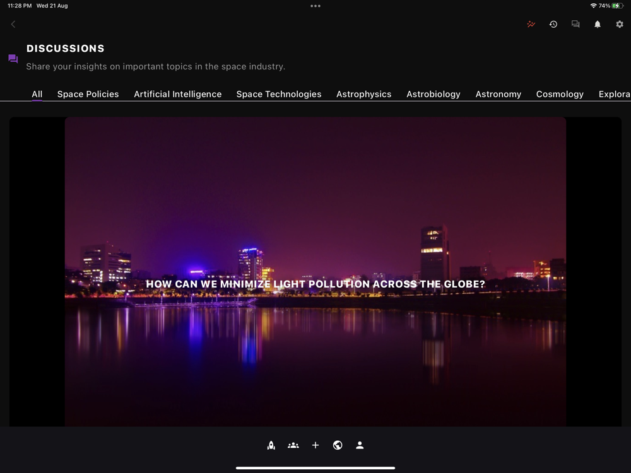Tap the home indicator bar
Screen dimensions: 631x473
(x=315, y=468)
